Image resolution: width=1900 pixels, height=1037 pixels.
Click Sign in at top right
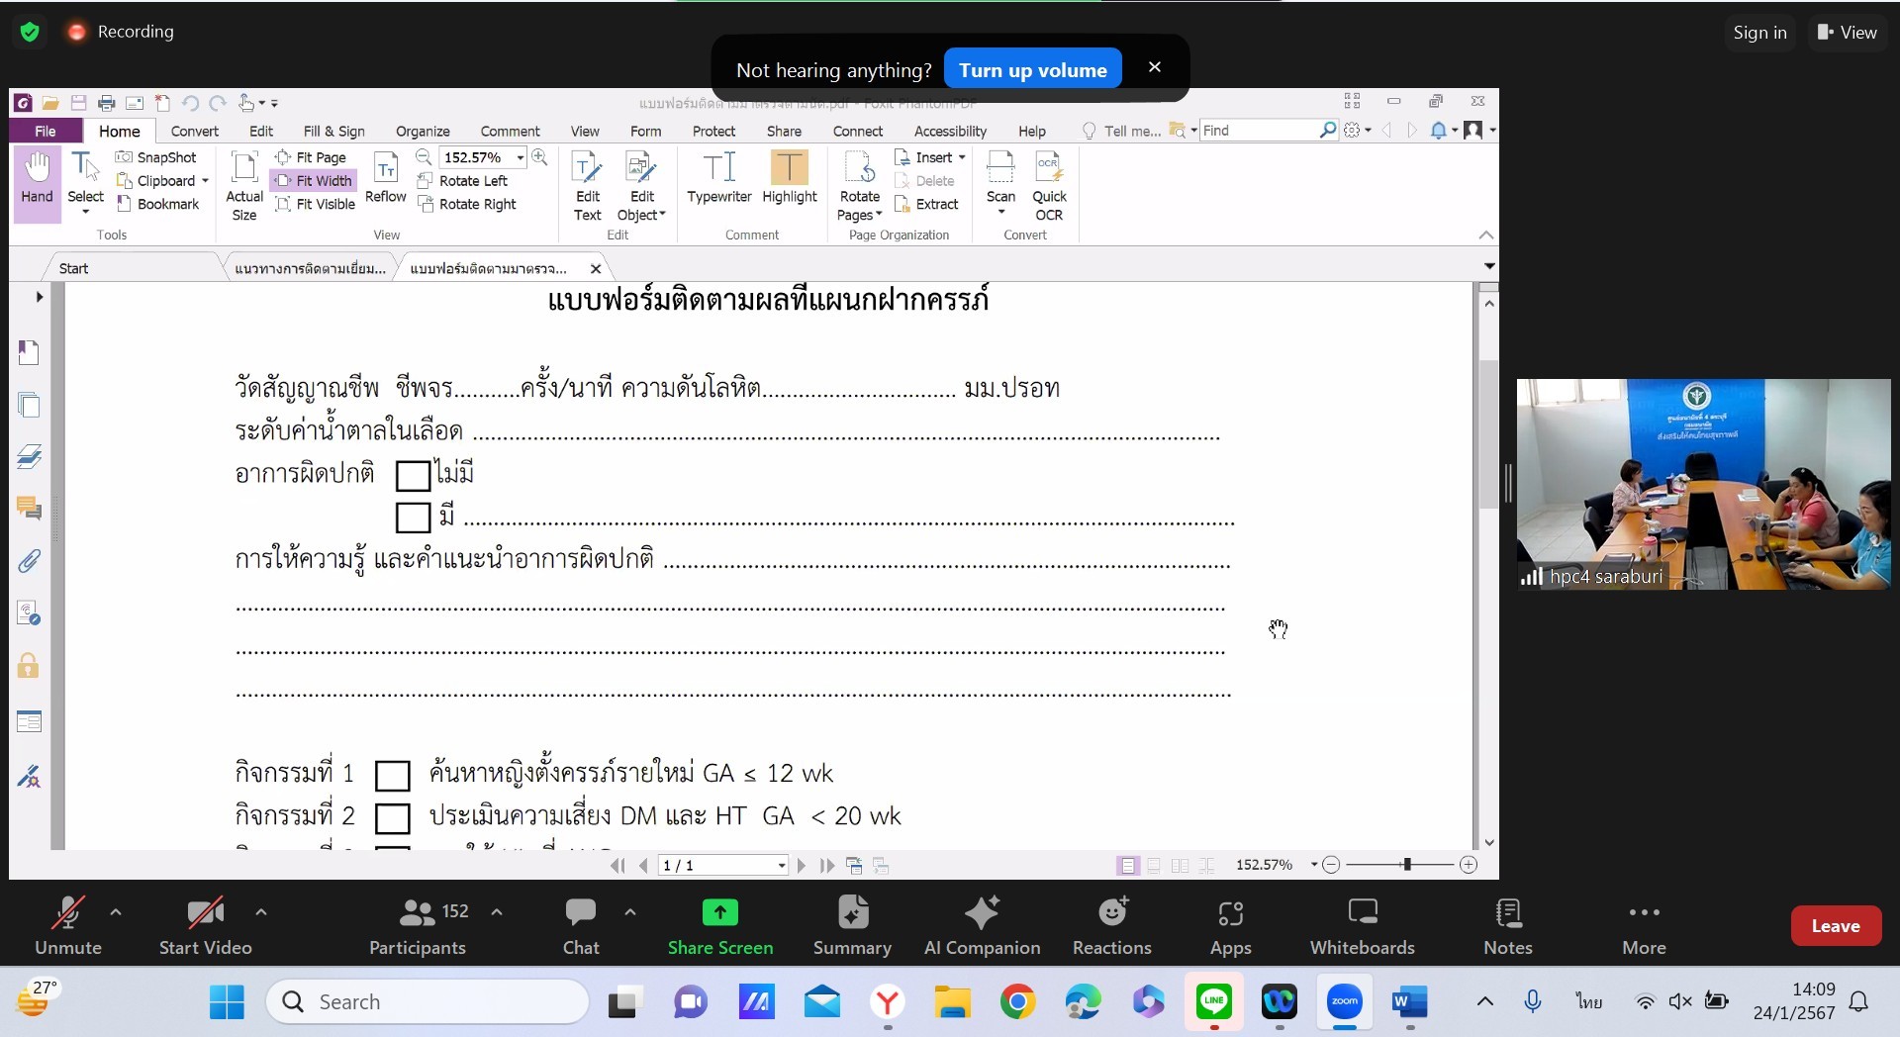point(1759,33)
